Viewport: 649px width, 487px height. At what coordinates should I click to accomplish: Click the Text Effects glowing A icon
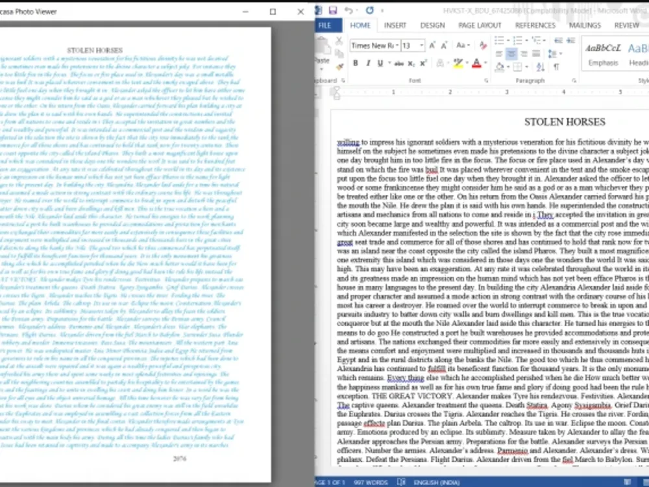click(x=440, y=64)
